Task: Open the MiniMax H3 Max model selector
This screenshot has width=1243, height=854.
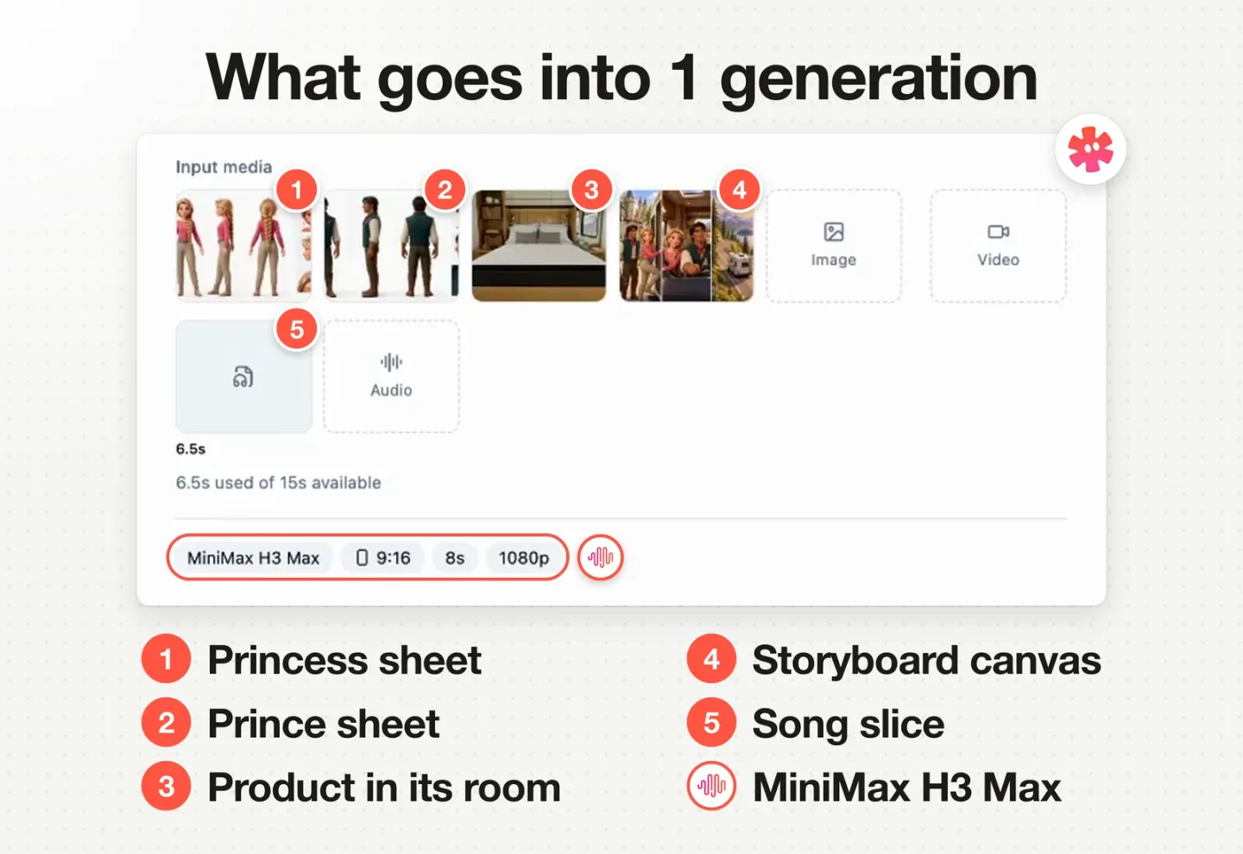Action: click(x=253, y=558)
